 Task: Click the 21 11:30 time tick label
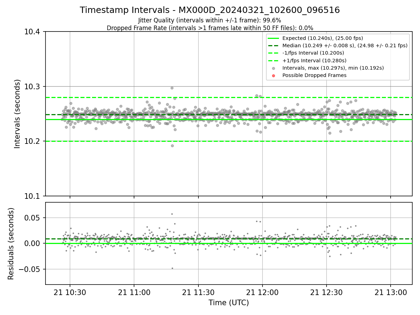198,293
